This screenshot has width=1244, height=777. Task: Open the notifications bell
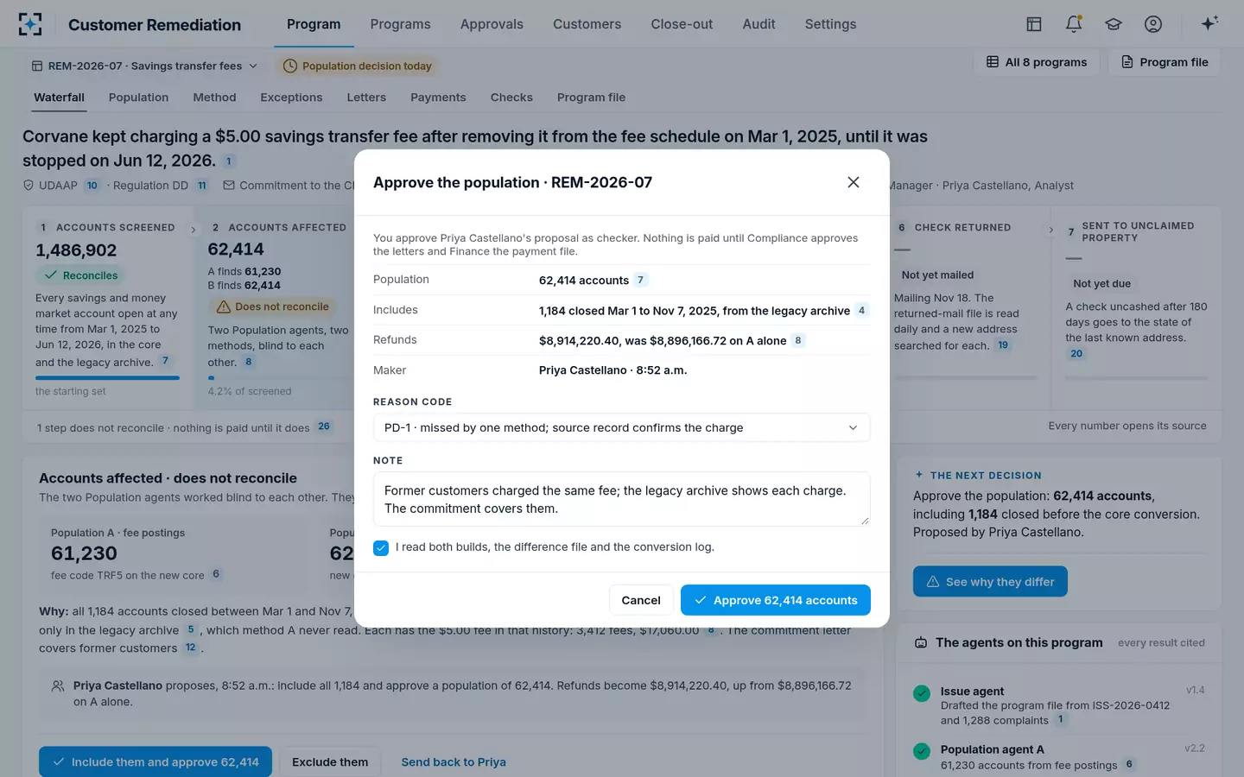(1074, 24)
